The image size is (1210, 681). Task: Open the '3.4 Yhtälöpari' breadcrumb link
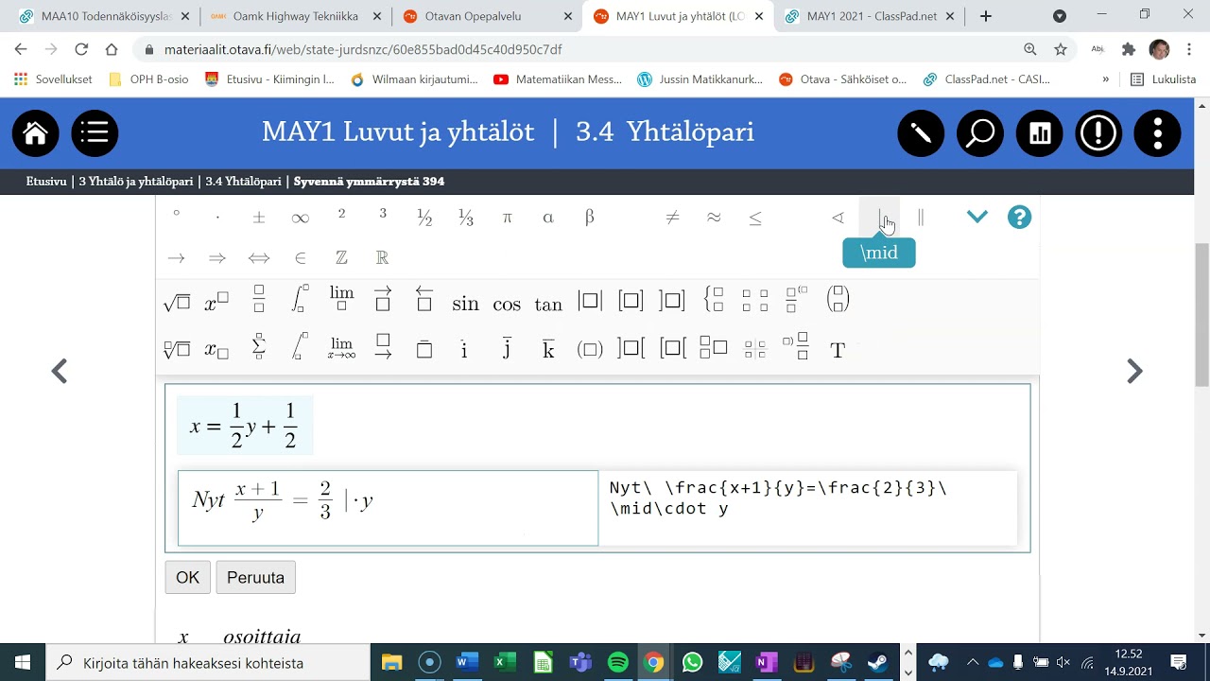point(243,182)
